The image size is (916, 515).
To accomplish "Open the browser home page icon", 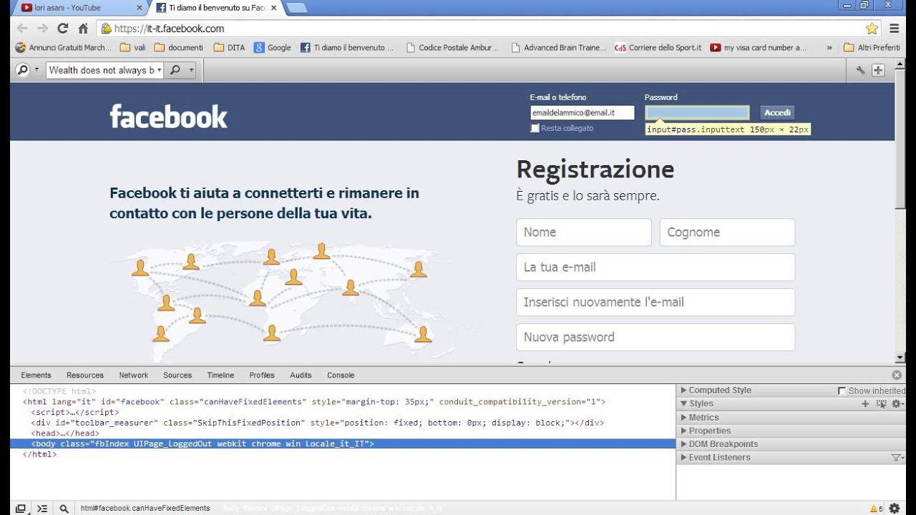I will [x=83, y=29].
